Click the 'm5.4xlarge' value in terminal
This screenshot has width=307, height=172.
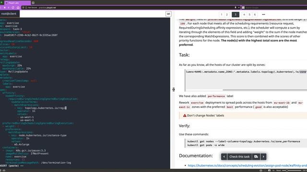pos(22,144)
